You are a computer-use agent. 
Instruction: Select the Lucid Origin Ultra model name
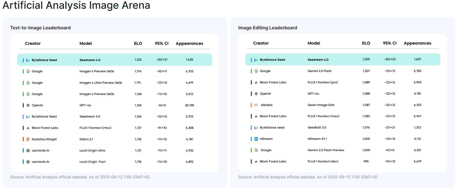[x=92, y=150]
